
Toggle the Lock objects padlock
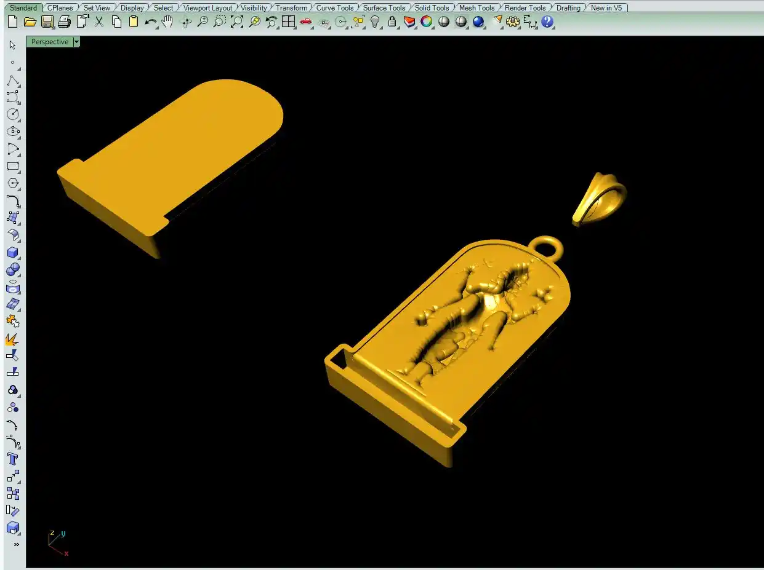coord(392,22)
